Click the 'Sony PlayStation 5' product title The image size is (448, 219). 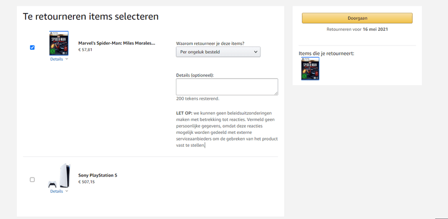[97, 175]
